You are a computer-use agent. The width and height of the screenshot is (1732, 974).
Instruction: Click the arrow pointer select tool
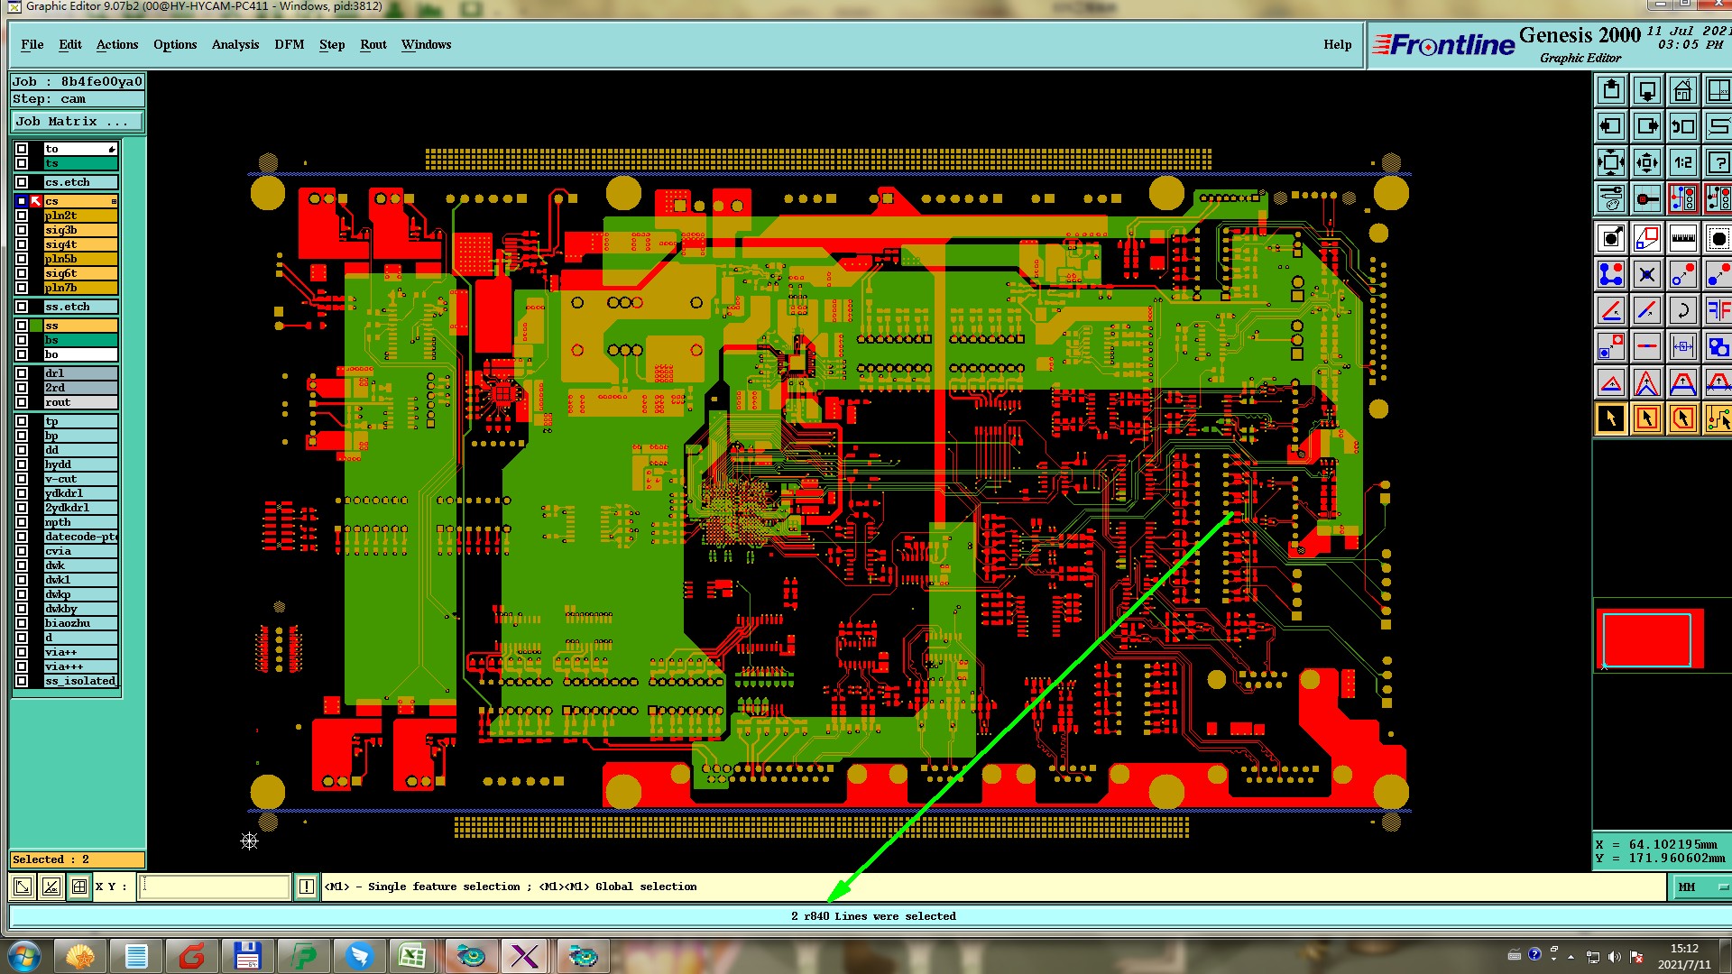point(1611,418)
